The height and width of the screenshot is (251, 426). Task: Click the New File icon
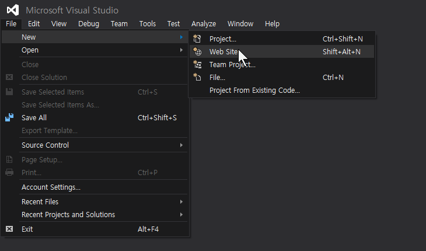point(197,77)
